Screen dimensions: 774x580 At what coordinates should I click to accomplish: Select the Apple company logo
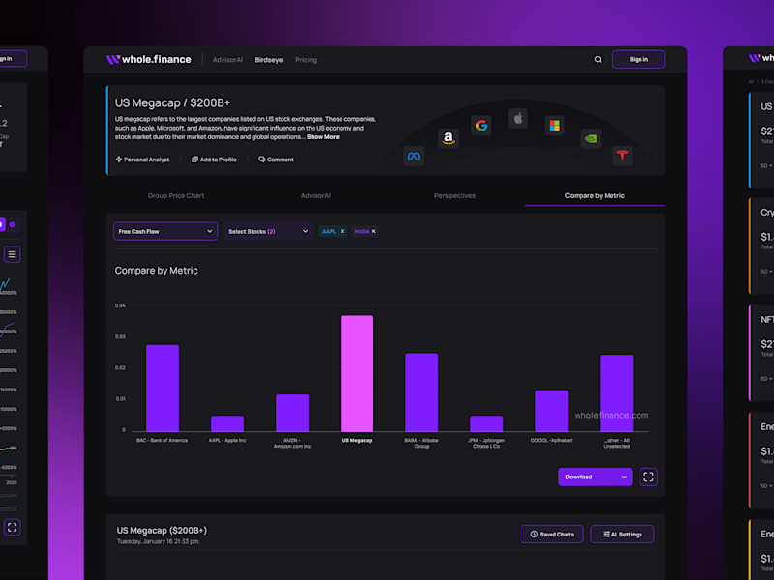518,118
